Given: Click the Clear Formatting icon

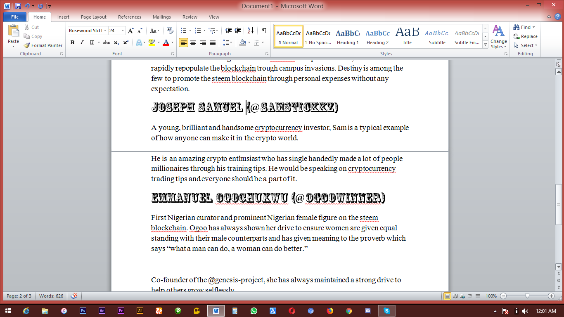Looking at the screenshot, I should [170, 31].
